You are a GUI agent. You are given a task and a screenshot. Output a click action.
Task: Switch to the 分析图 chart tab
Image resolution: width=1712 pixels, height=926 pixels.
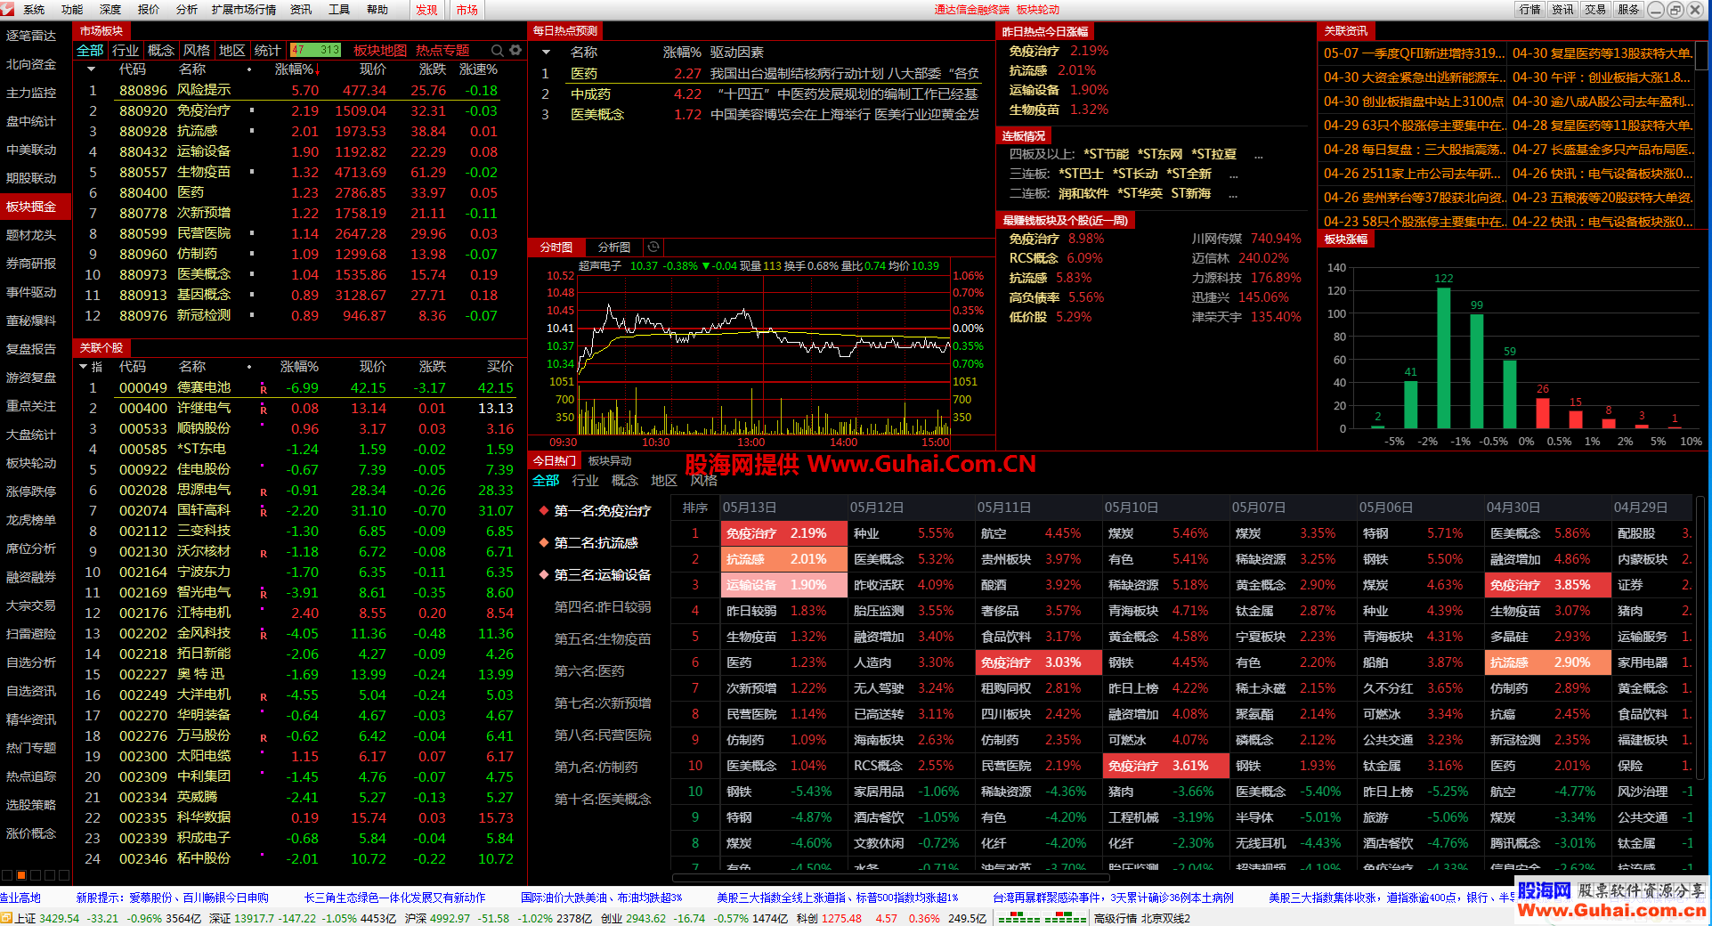(x=614, y=247)
